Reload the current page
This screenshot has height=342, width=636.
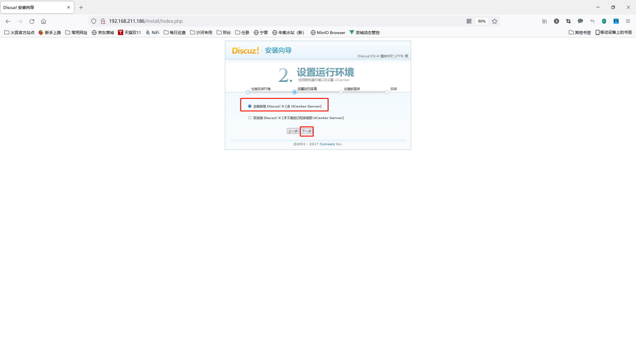click(32, 21)
